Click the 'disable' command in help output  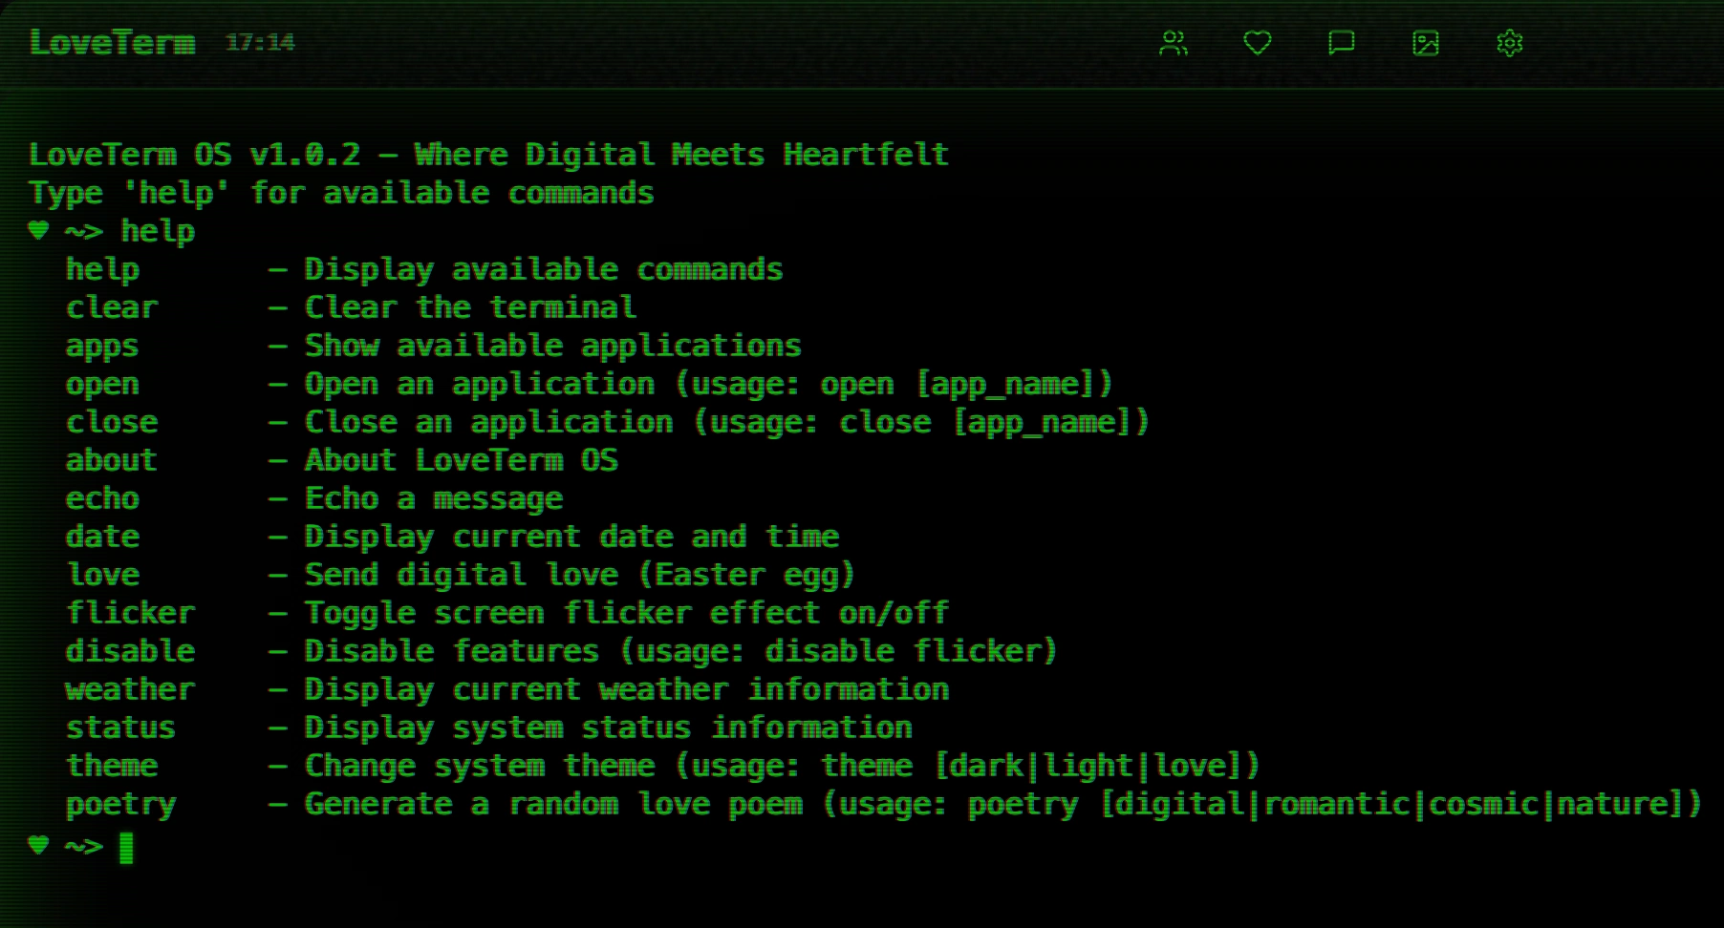tap(130, 651)
